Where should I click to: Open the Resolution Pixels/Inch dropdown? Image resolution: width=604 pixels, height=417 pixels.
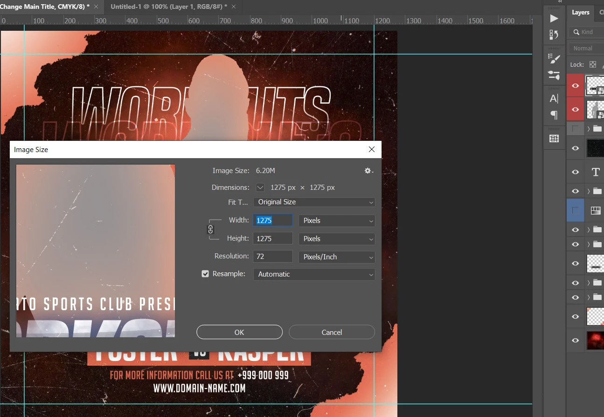pos(337,257)
